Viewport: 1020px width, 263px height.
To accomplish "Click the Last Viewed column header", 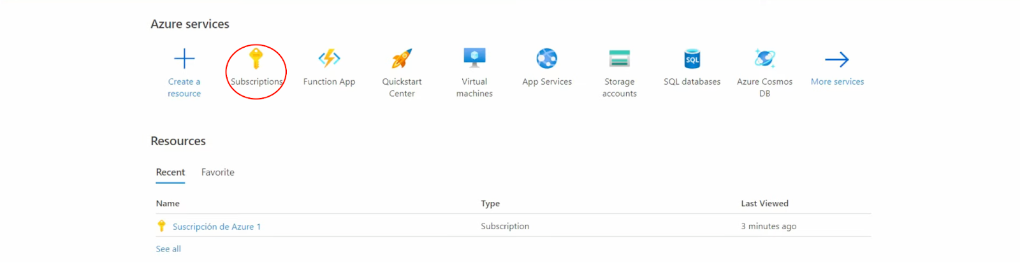I will click(x=764, y=204).
